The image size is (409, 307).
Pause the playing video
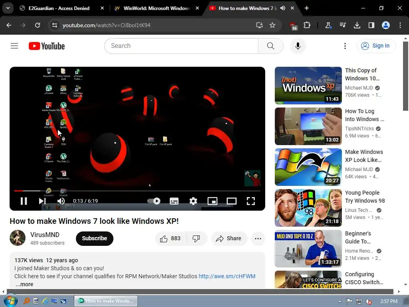(24, 201)
